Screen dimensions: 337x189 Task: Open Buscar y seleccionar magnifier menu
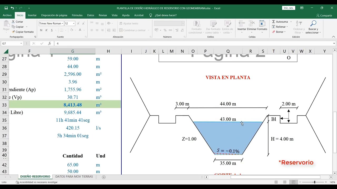coord(313,27)
